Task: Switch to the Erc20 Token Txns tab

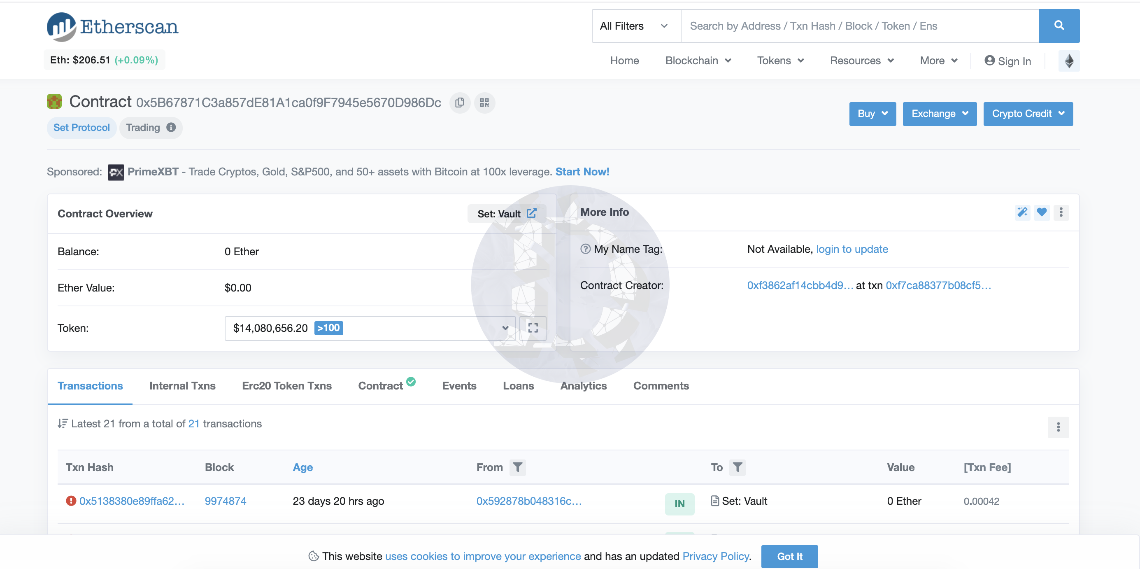Action: 287,386
